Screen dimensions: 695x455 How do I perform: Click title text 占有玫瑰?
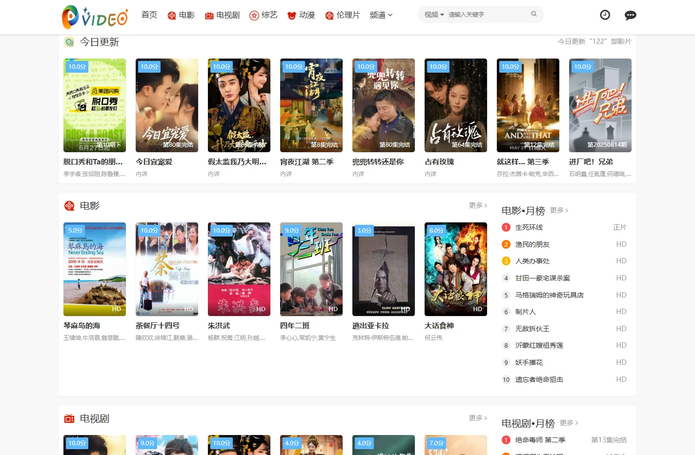[x=439, y=161]
